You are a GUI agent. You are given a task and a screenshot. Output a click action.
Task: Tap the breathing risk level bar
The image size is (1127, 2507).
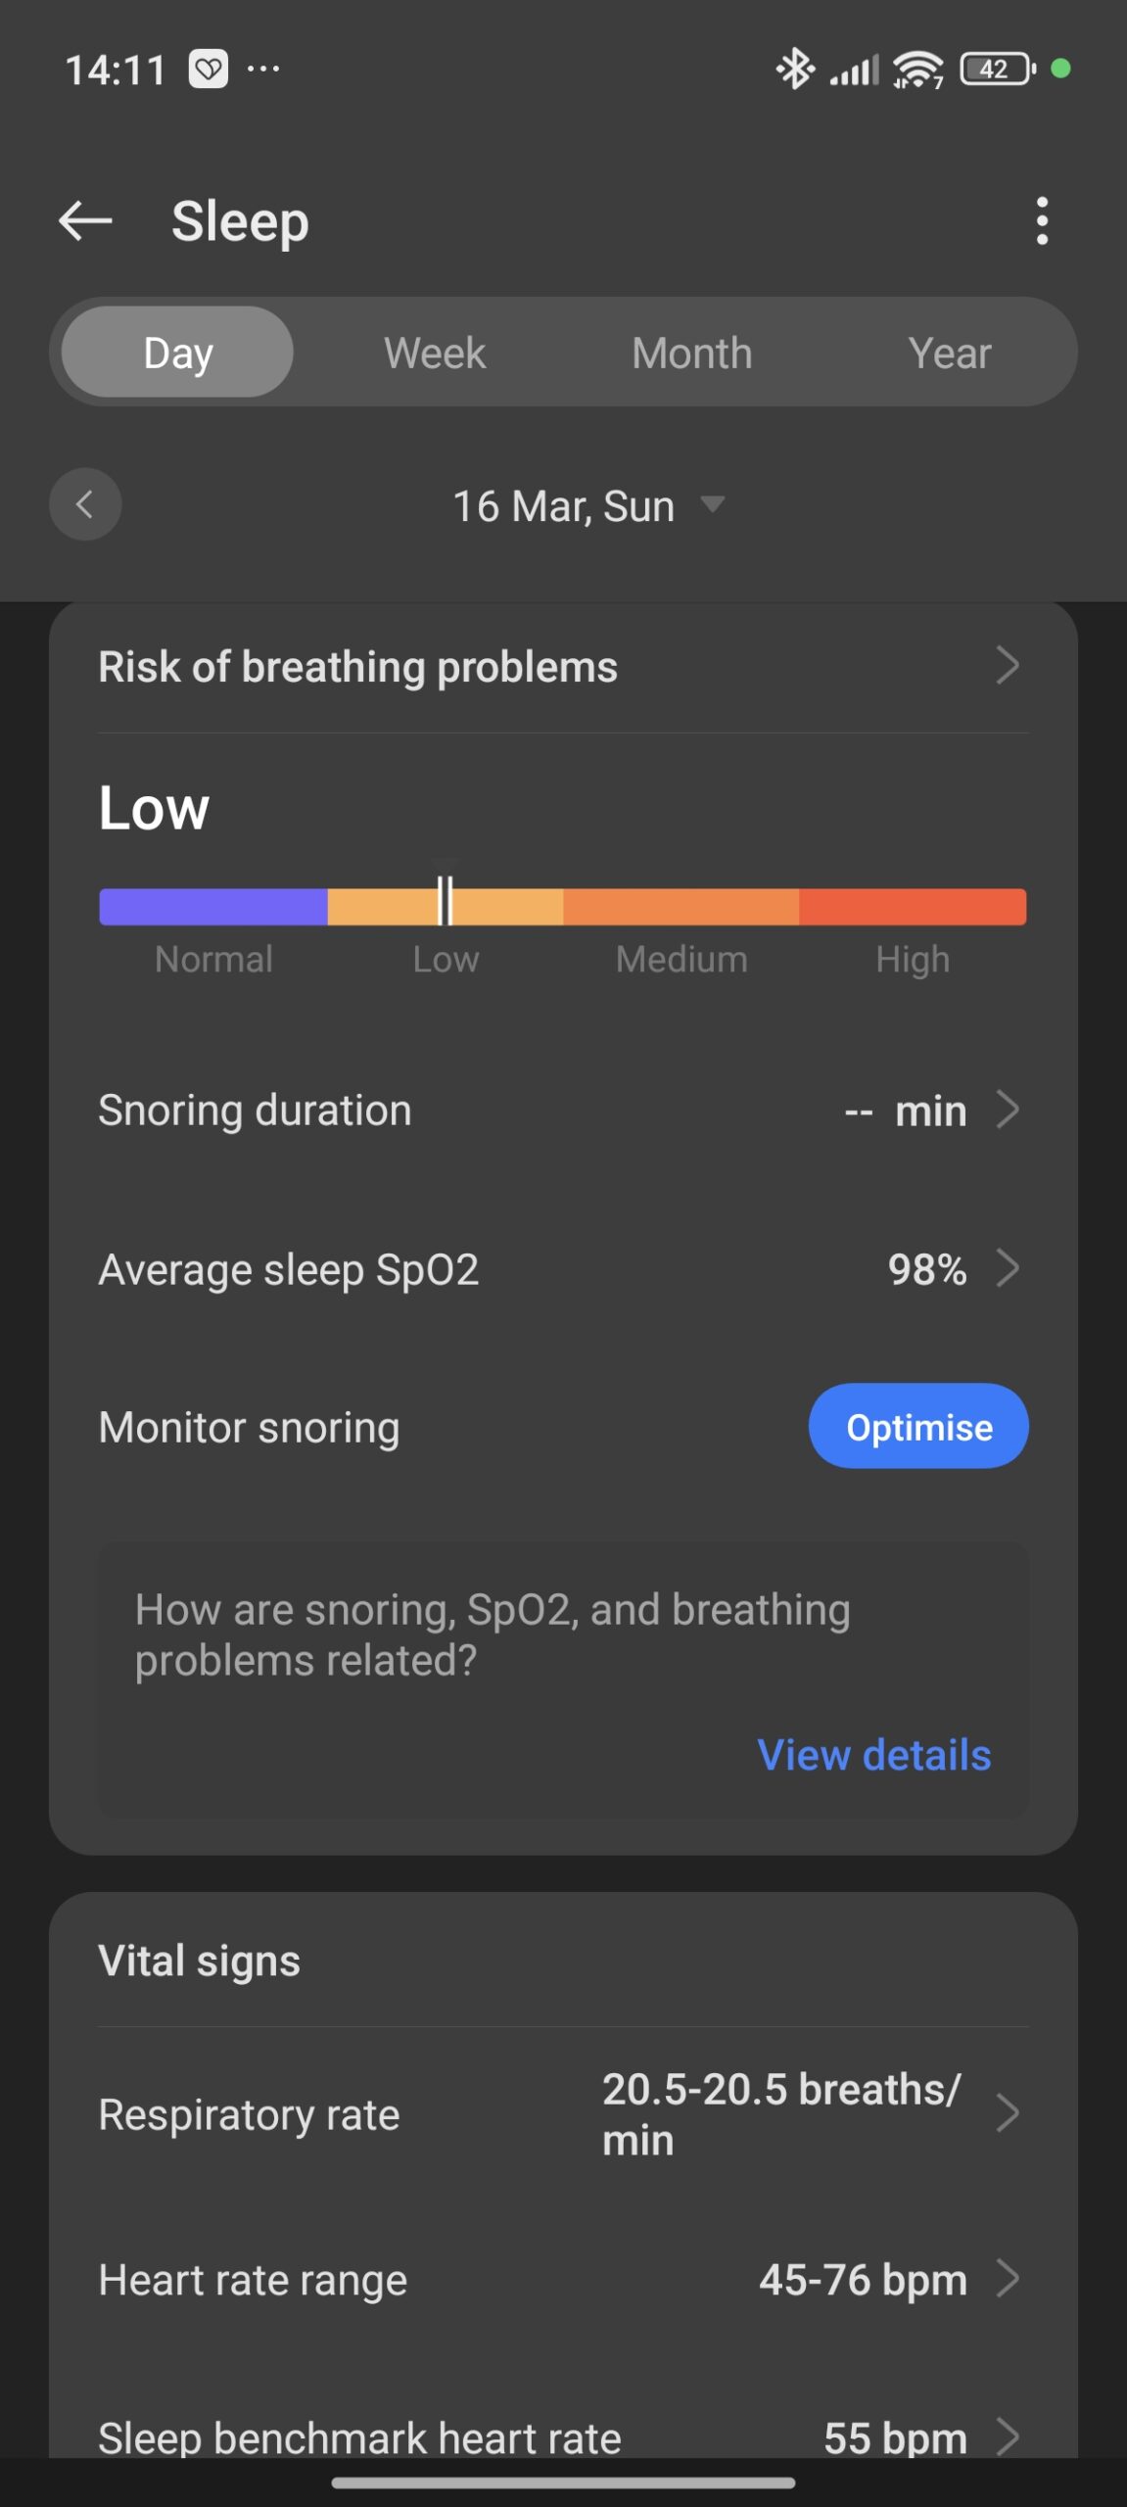coord(562,907)
